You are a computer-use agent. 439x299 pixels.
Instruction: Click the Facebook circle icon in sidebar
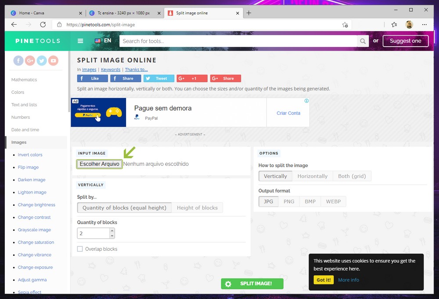18,61
